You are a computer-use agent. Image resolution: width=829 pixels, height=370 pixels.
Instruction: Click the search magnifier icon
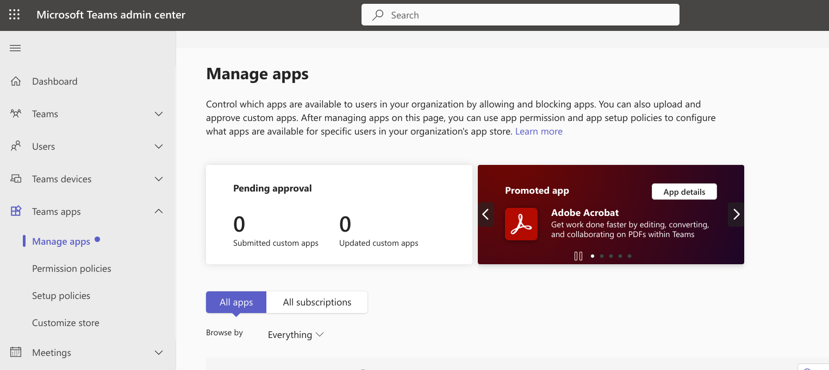[378, 15]
